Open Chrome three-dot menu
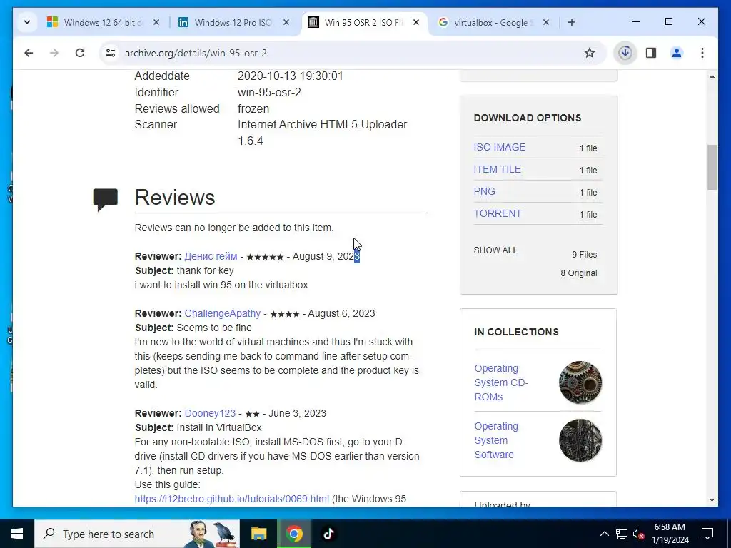 702,53
